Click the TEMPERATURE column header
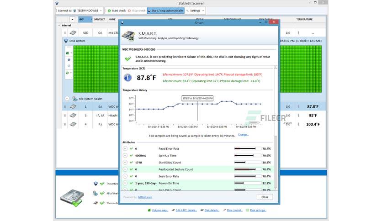 [x=304, y=20]
